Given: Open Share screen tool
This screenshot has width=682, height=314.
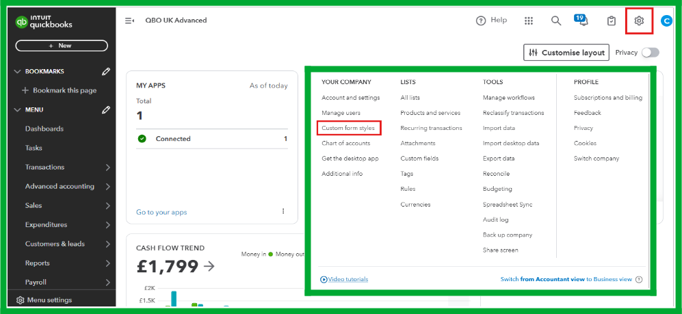Looking at the screenshot, I should click(500, 250).
